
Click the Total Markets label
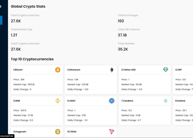[126, 44]
